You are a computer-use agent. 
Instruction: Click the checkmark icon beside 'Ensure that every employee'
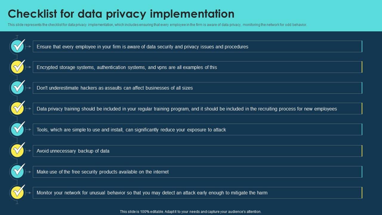click(18, 46)
